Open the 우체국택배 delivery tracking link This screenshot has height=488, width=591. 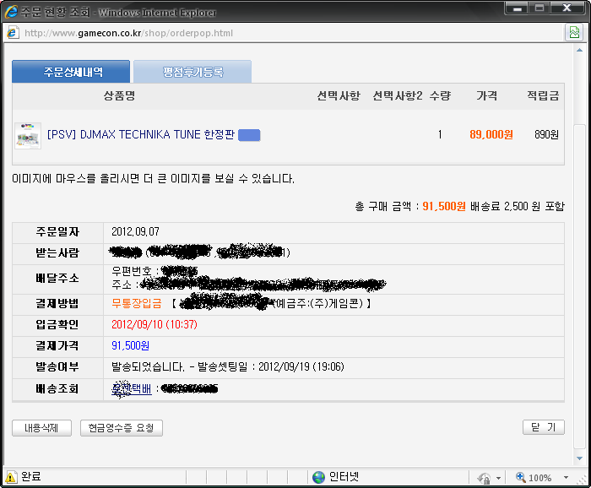click(131, 388)
